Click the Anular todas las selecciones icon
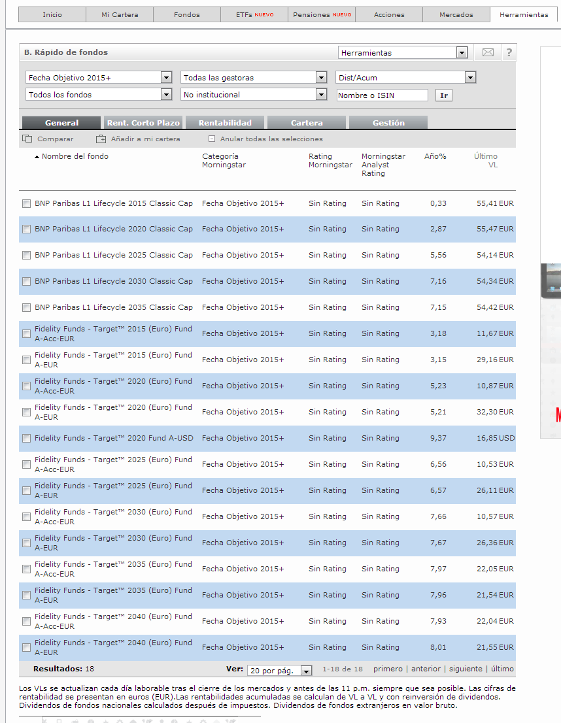Viewport: 561px width, 723px height. pyautogui.click(x=212, y=139)
